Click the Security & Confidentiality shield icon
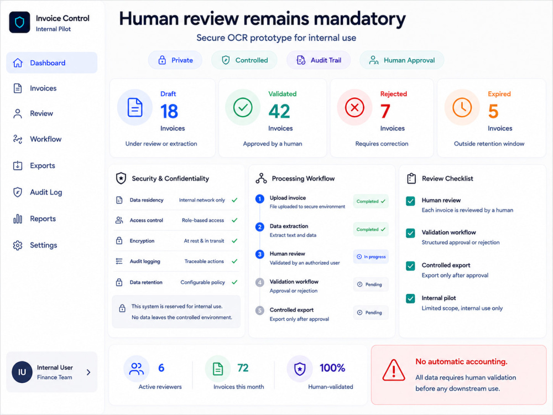 [121, 178]
